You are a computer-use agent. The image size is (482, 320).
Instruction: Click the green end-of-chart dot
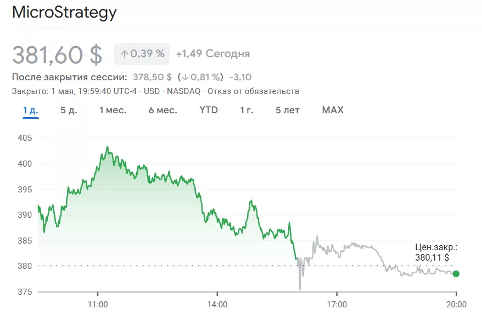(x=456, y=274)
